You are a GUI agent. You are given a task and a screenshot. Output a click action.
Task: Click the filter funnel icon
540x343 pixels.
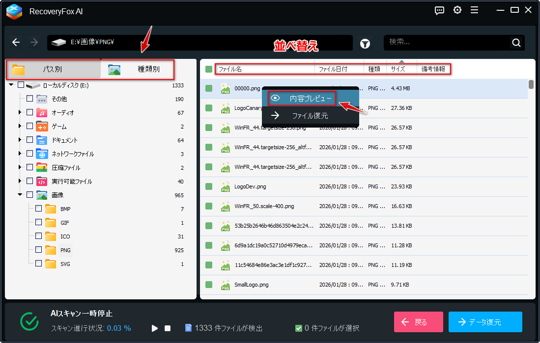[365, 43]
